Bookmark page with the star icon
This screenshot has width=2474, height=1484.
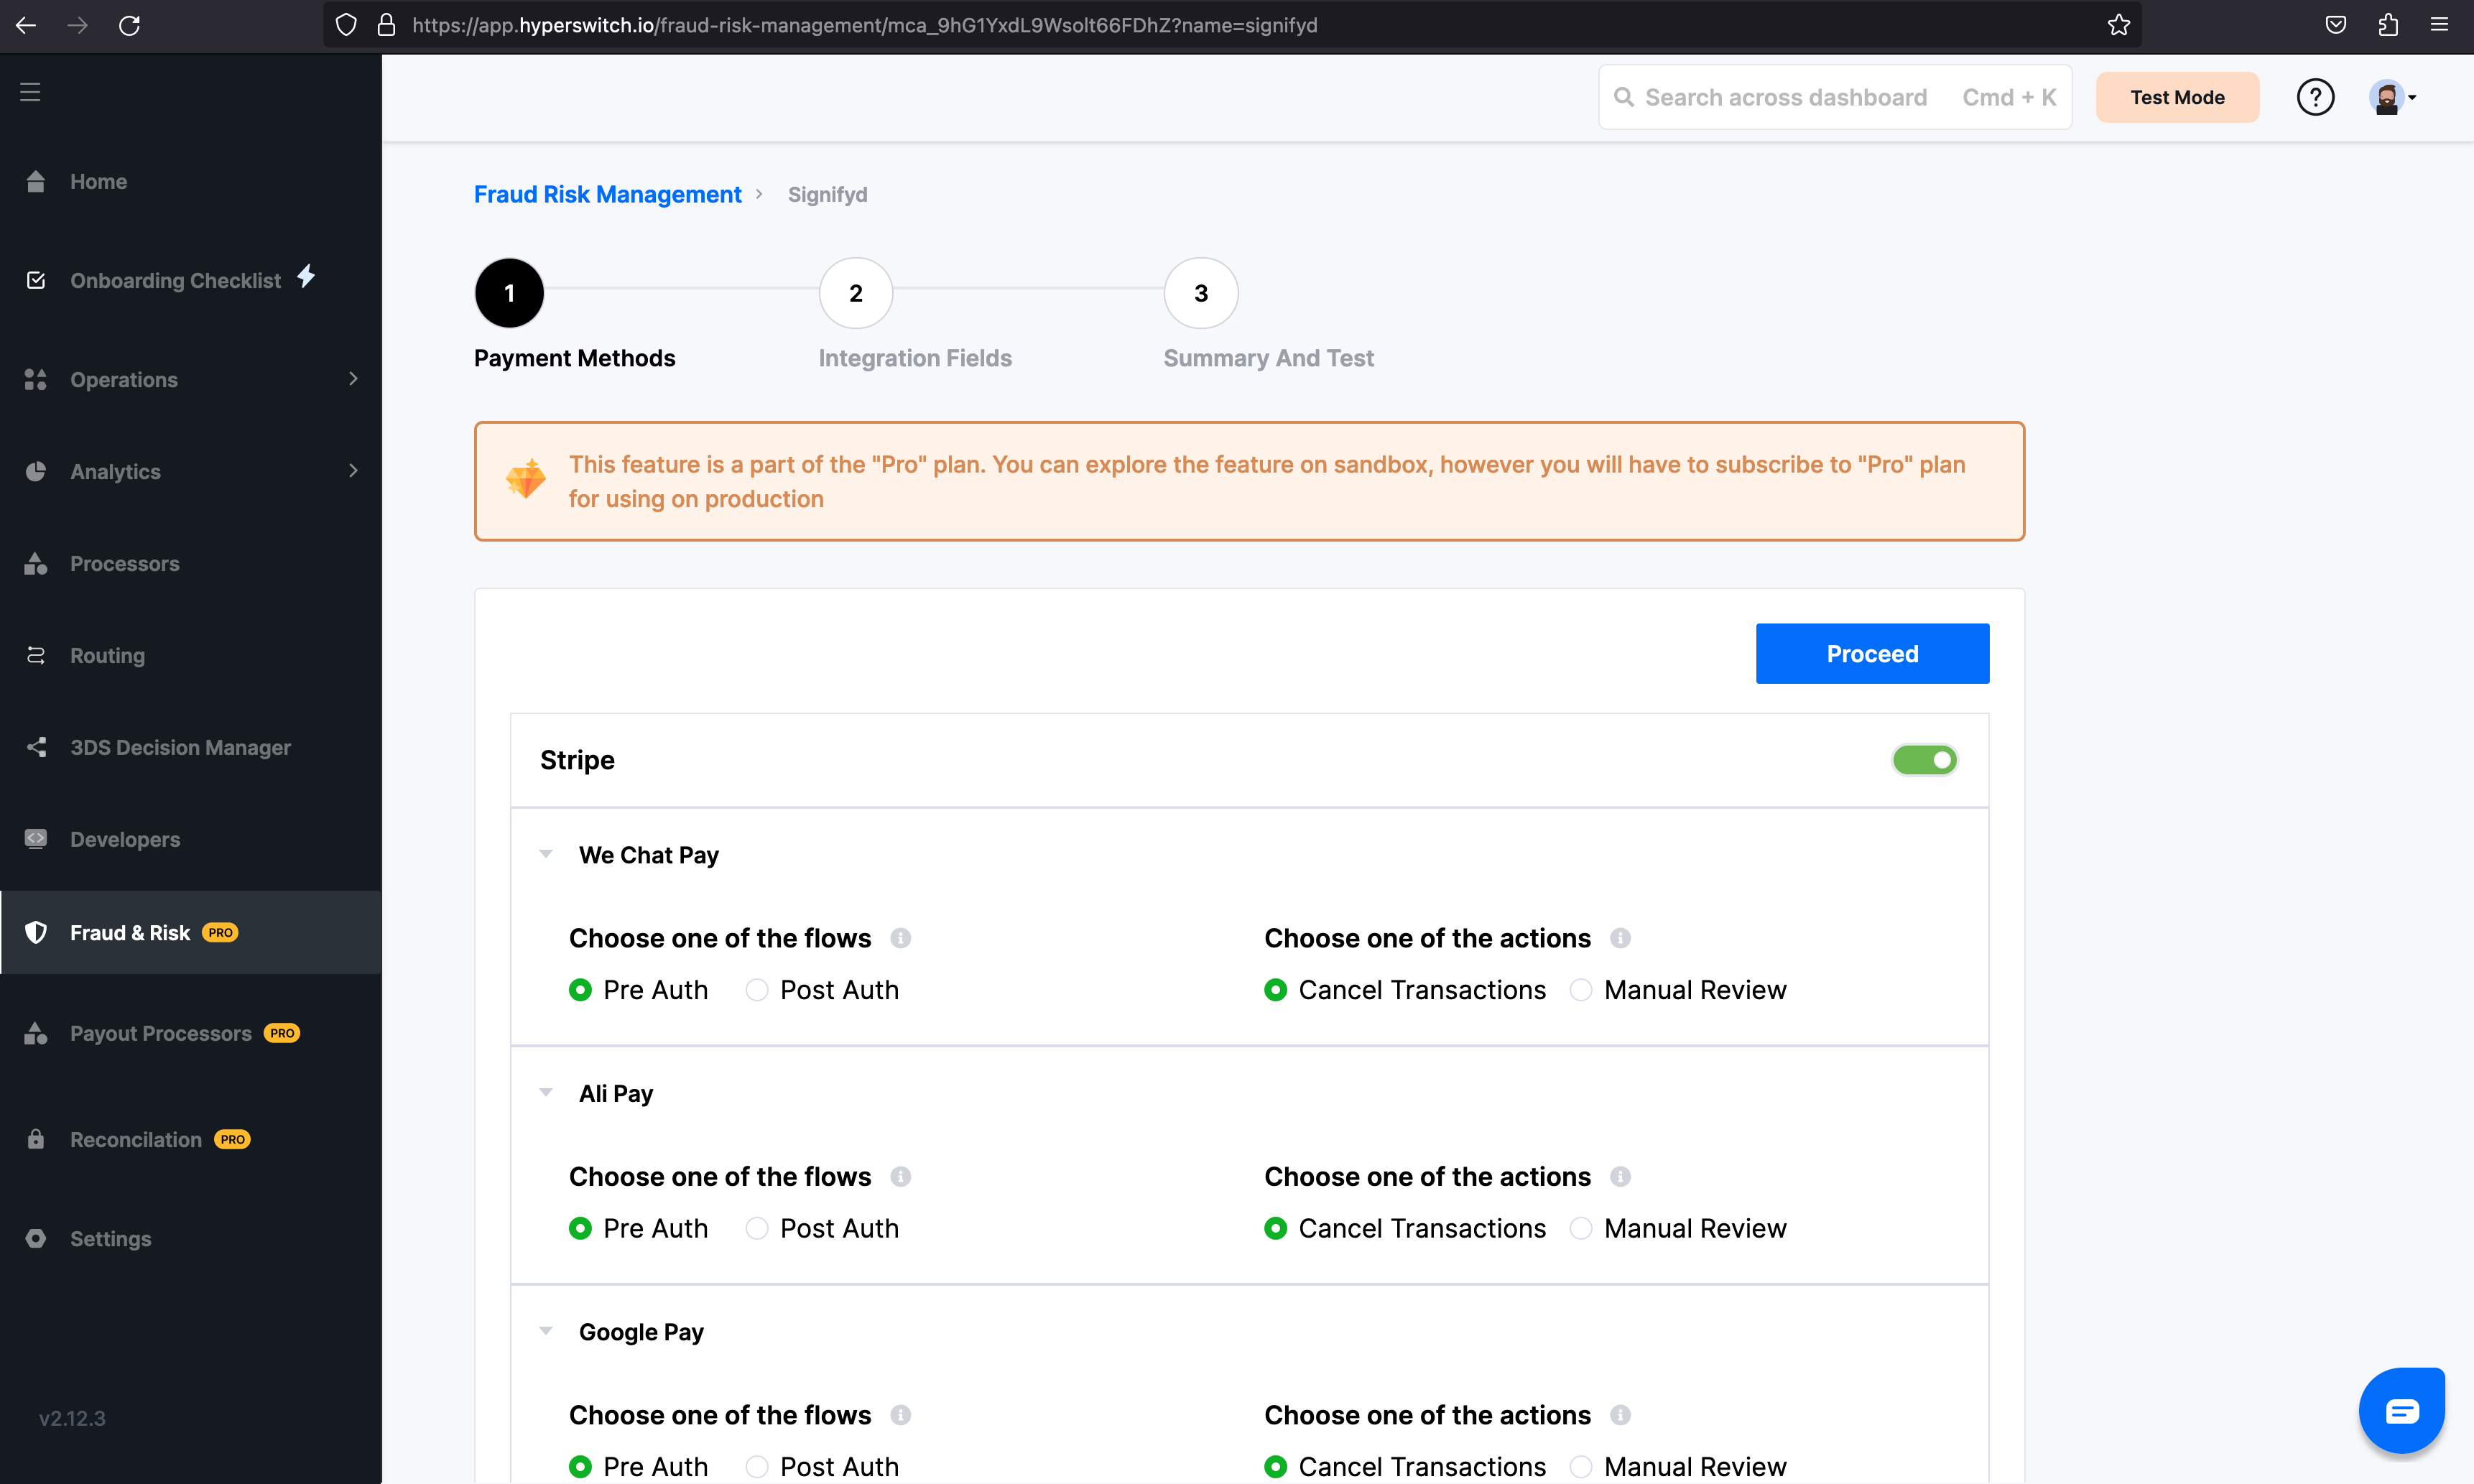pyautogui.click(x=2118, y=25)
